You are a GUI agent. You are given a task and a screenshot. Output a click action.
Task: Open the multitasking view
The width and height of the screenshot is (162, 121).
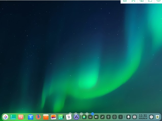21,117
